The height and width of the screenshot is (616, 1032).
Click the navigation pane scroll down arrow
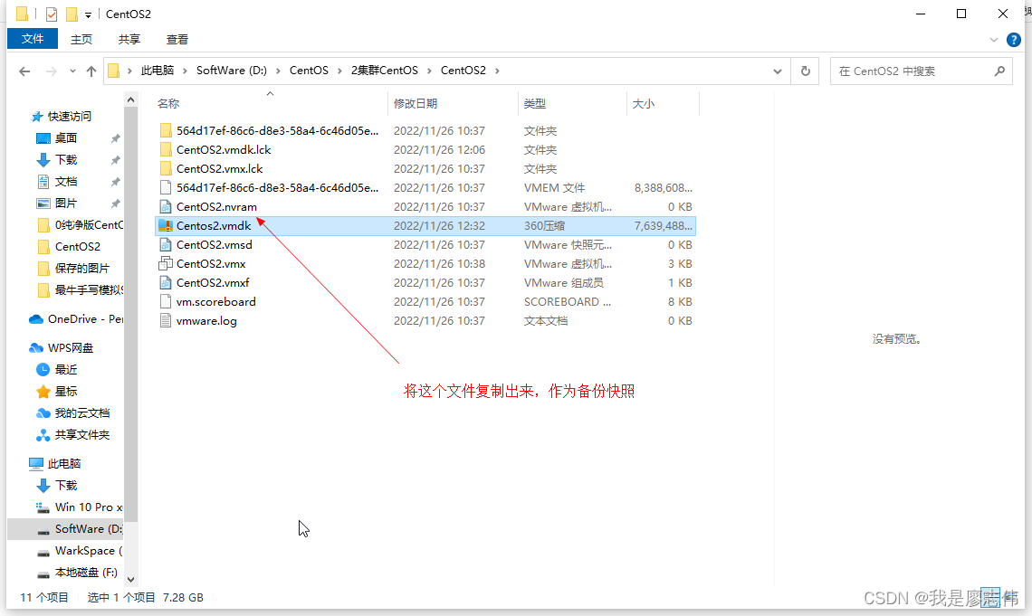(x=130, y=579)
